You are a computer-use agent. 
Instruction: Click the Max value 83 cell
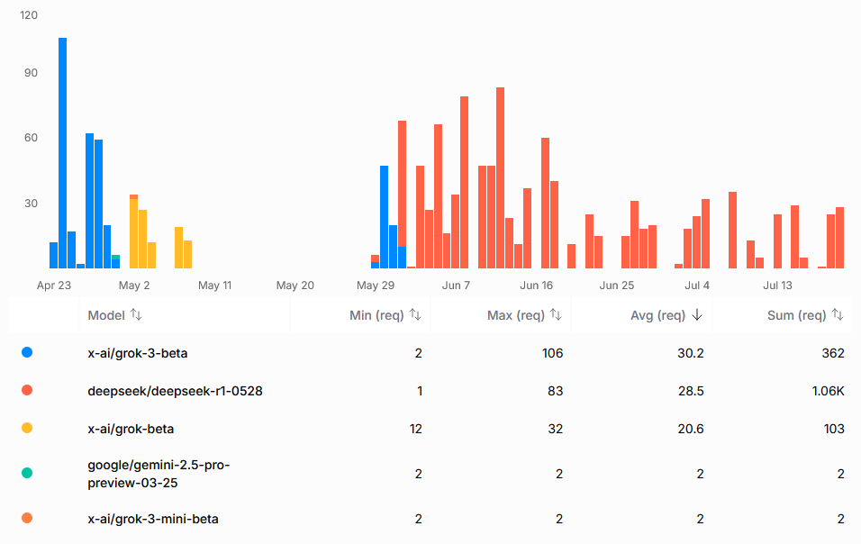click(x=555, y=391)
